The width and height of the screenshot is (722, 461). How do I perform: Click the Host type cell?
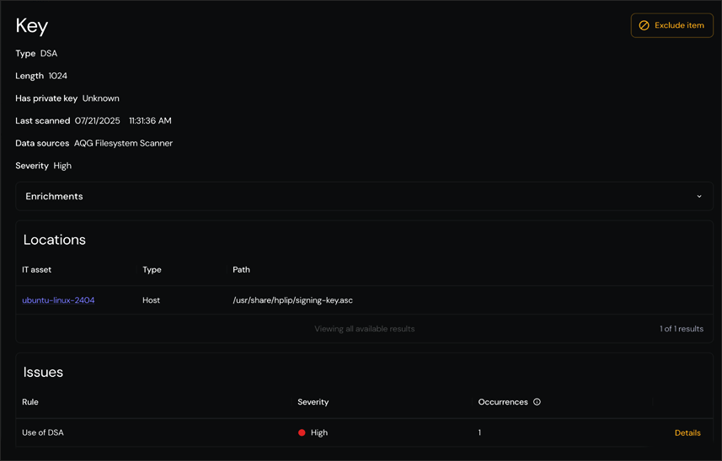151,300
